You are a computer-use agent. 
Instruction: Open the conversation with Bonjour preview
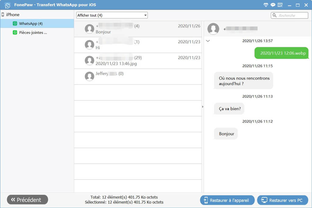[138, 29]
